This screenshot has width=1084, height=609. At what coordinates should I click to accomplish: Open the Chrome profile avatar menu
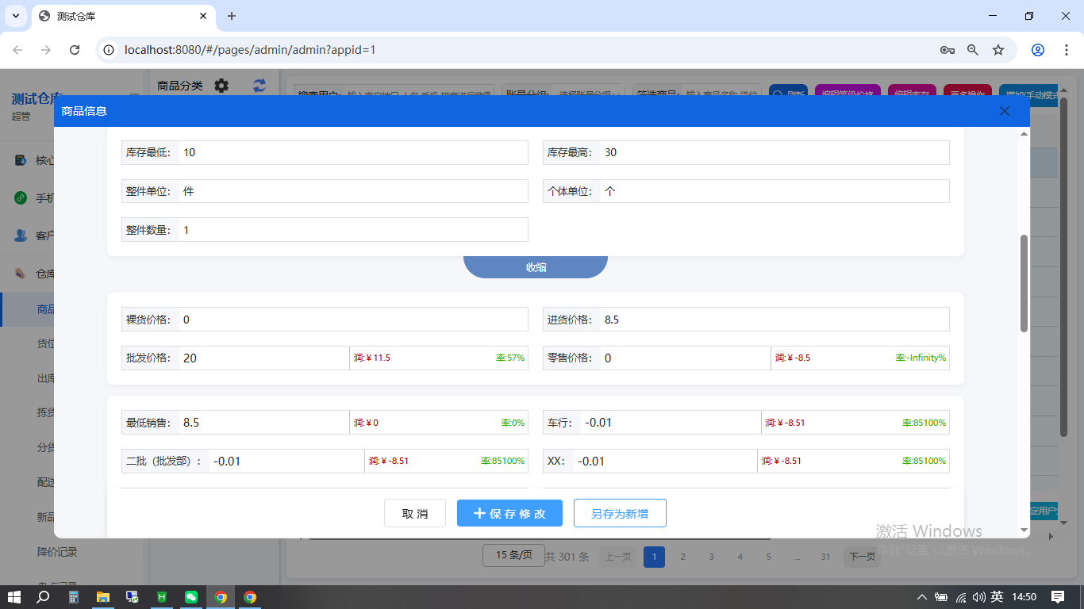(x=1037, y=50)
